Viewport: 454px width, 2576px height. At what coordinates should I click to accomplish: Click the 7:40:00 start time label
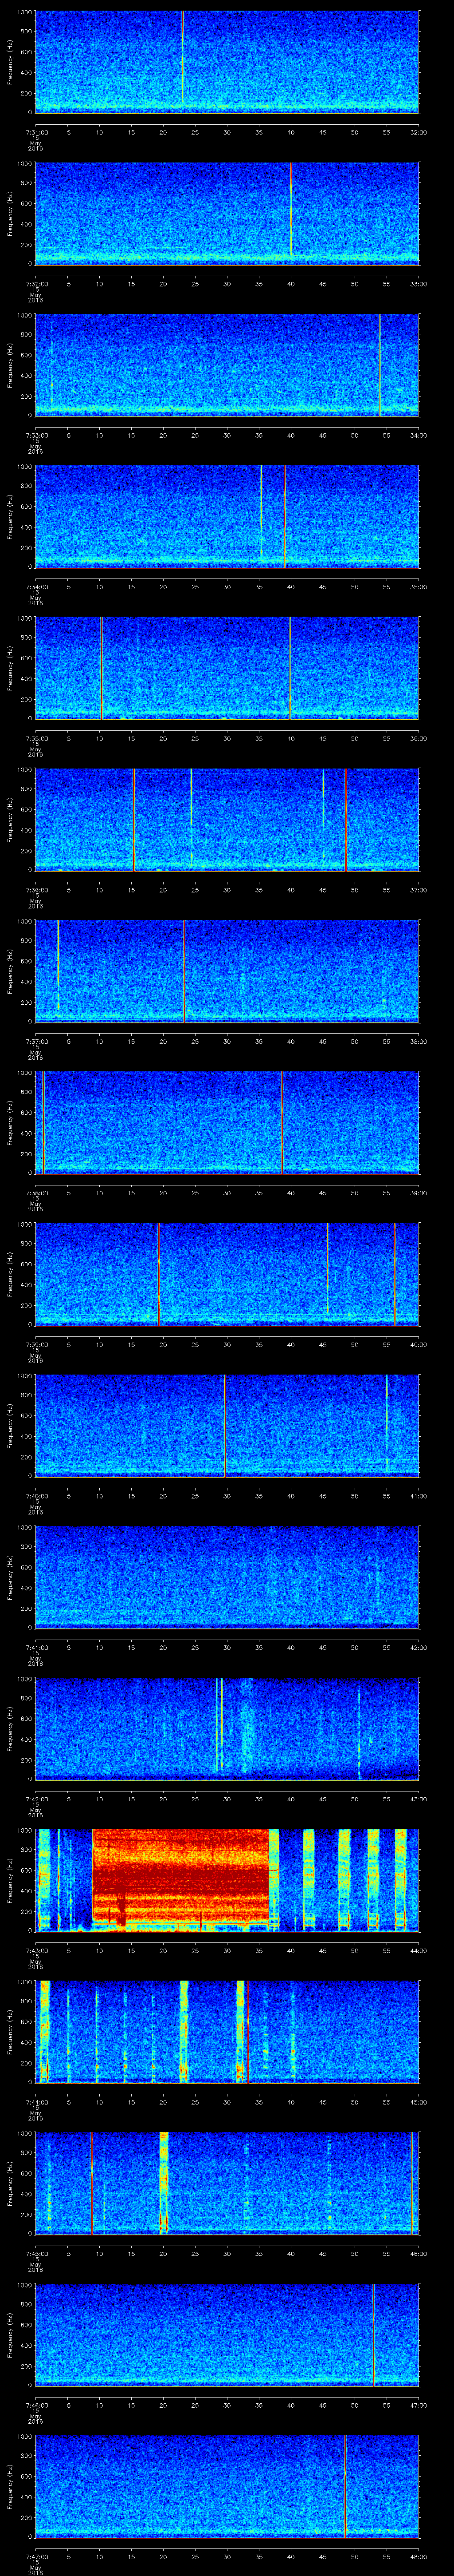[x=36, y=1495]
